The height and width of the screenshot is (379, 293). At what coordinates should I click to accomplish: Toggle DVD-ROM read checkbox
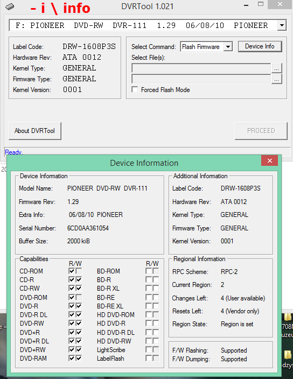click(72, 297)
